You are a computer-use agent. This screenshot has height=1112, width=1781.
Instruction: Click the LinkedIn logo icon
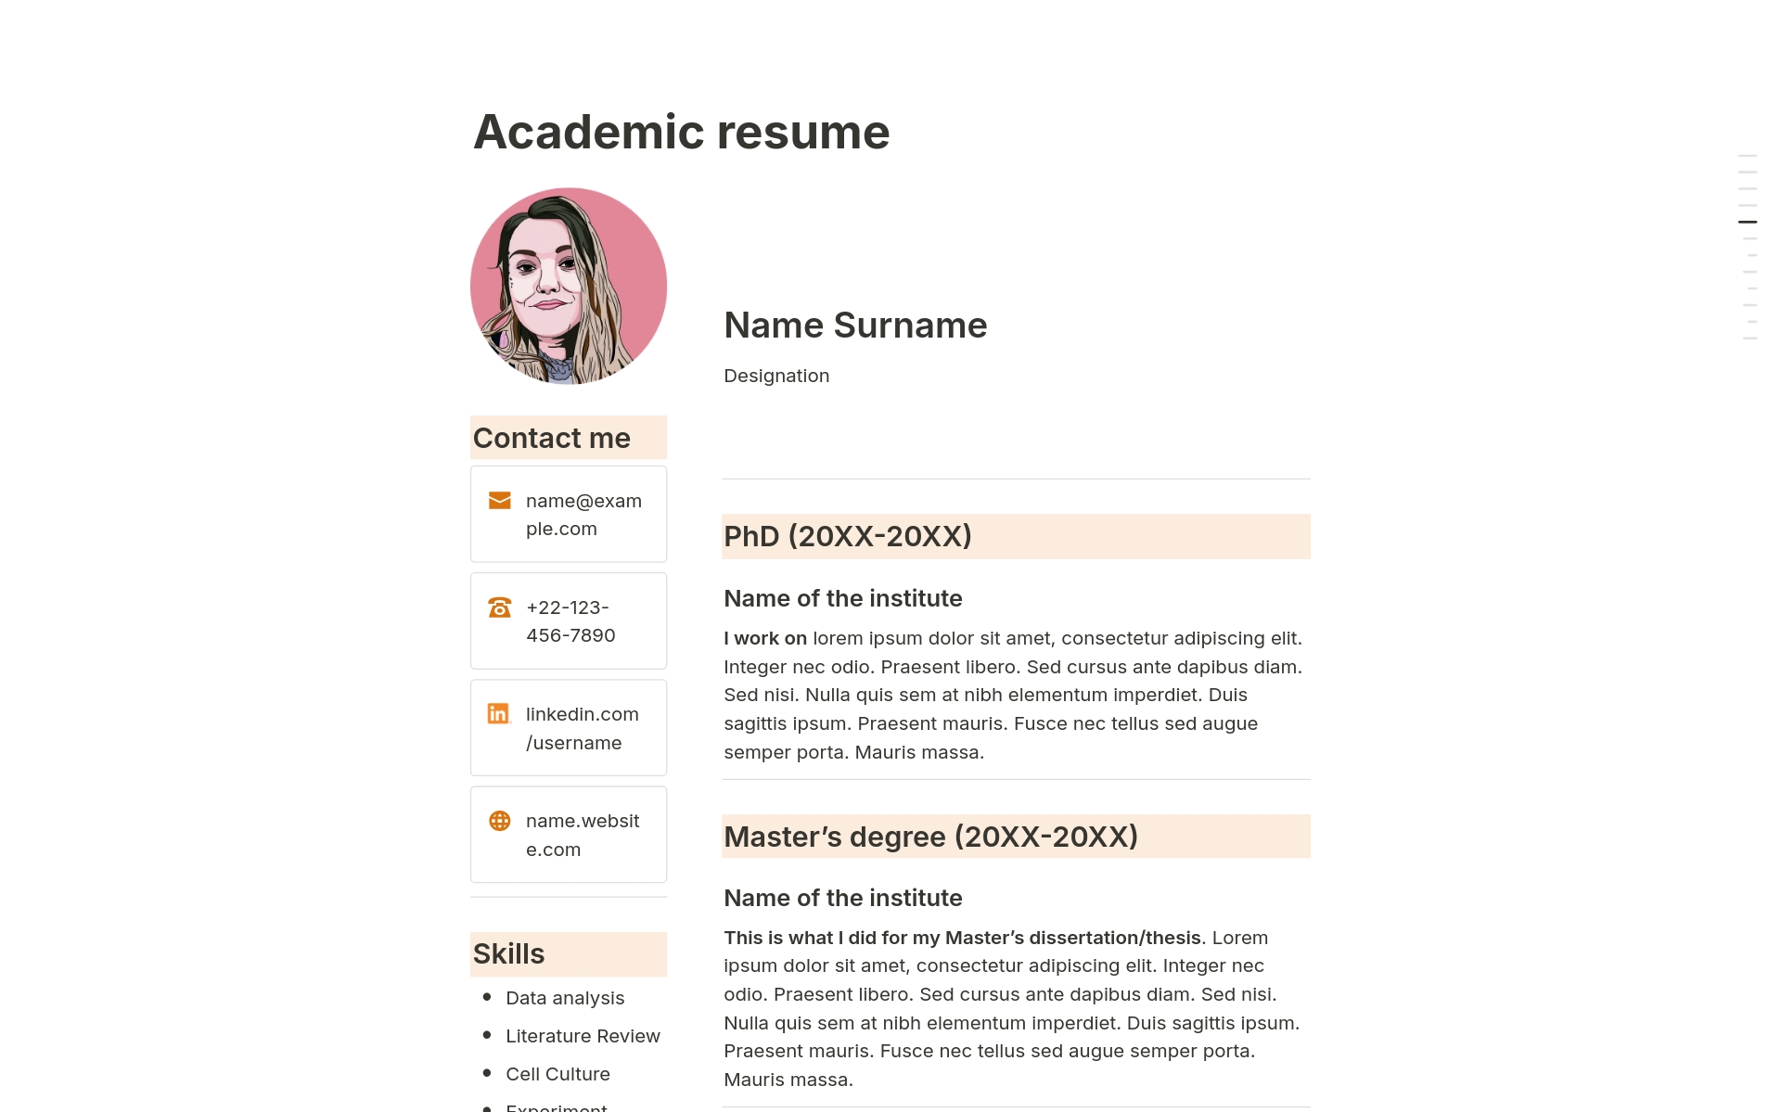(499, 714)
